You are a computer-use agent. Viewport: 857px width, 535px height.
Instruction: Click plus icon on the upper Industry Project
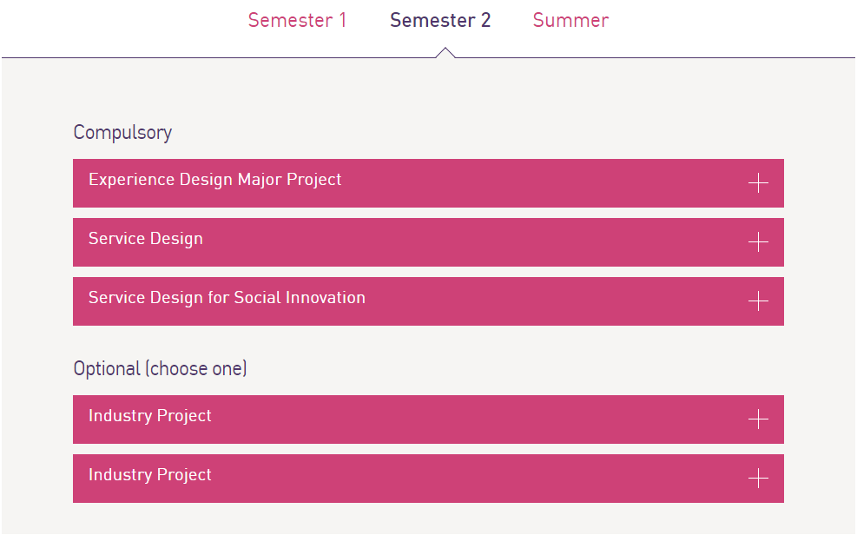tap(758, 419)
